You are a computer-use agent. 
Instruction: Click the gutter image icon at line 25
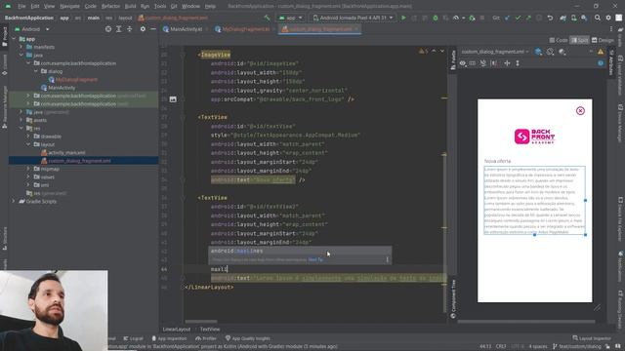click(173, 99)
